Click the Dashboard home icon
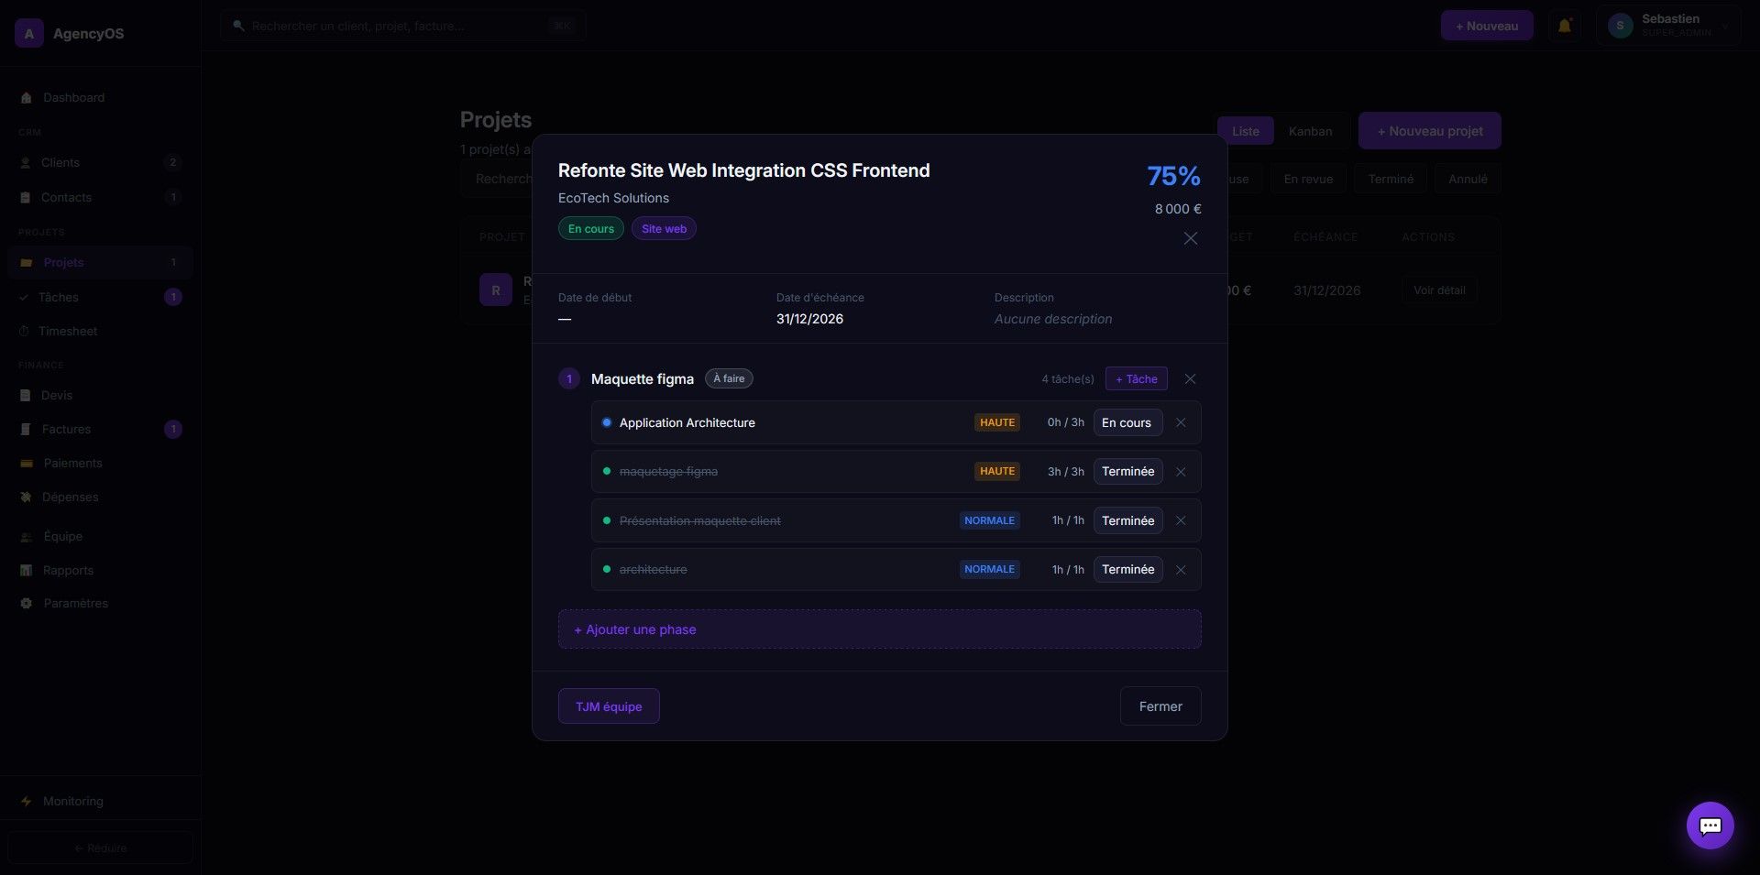 (x=26, y=98)
